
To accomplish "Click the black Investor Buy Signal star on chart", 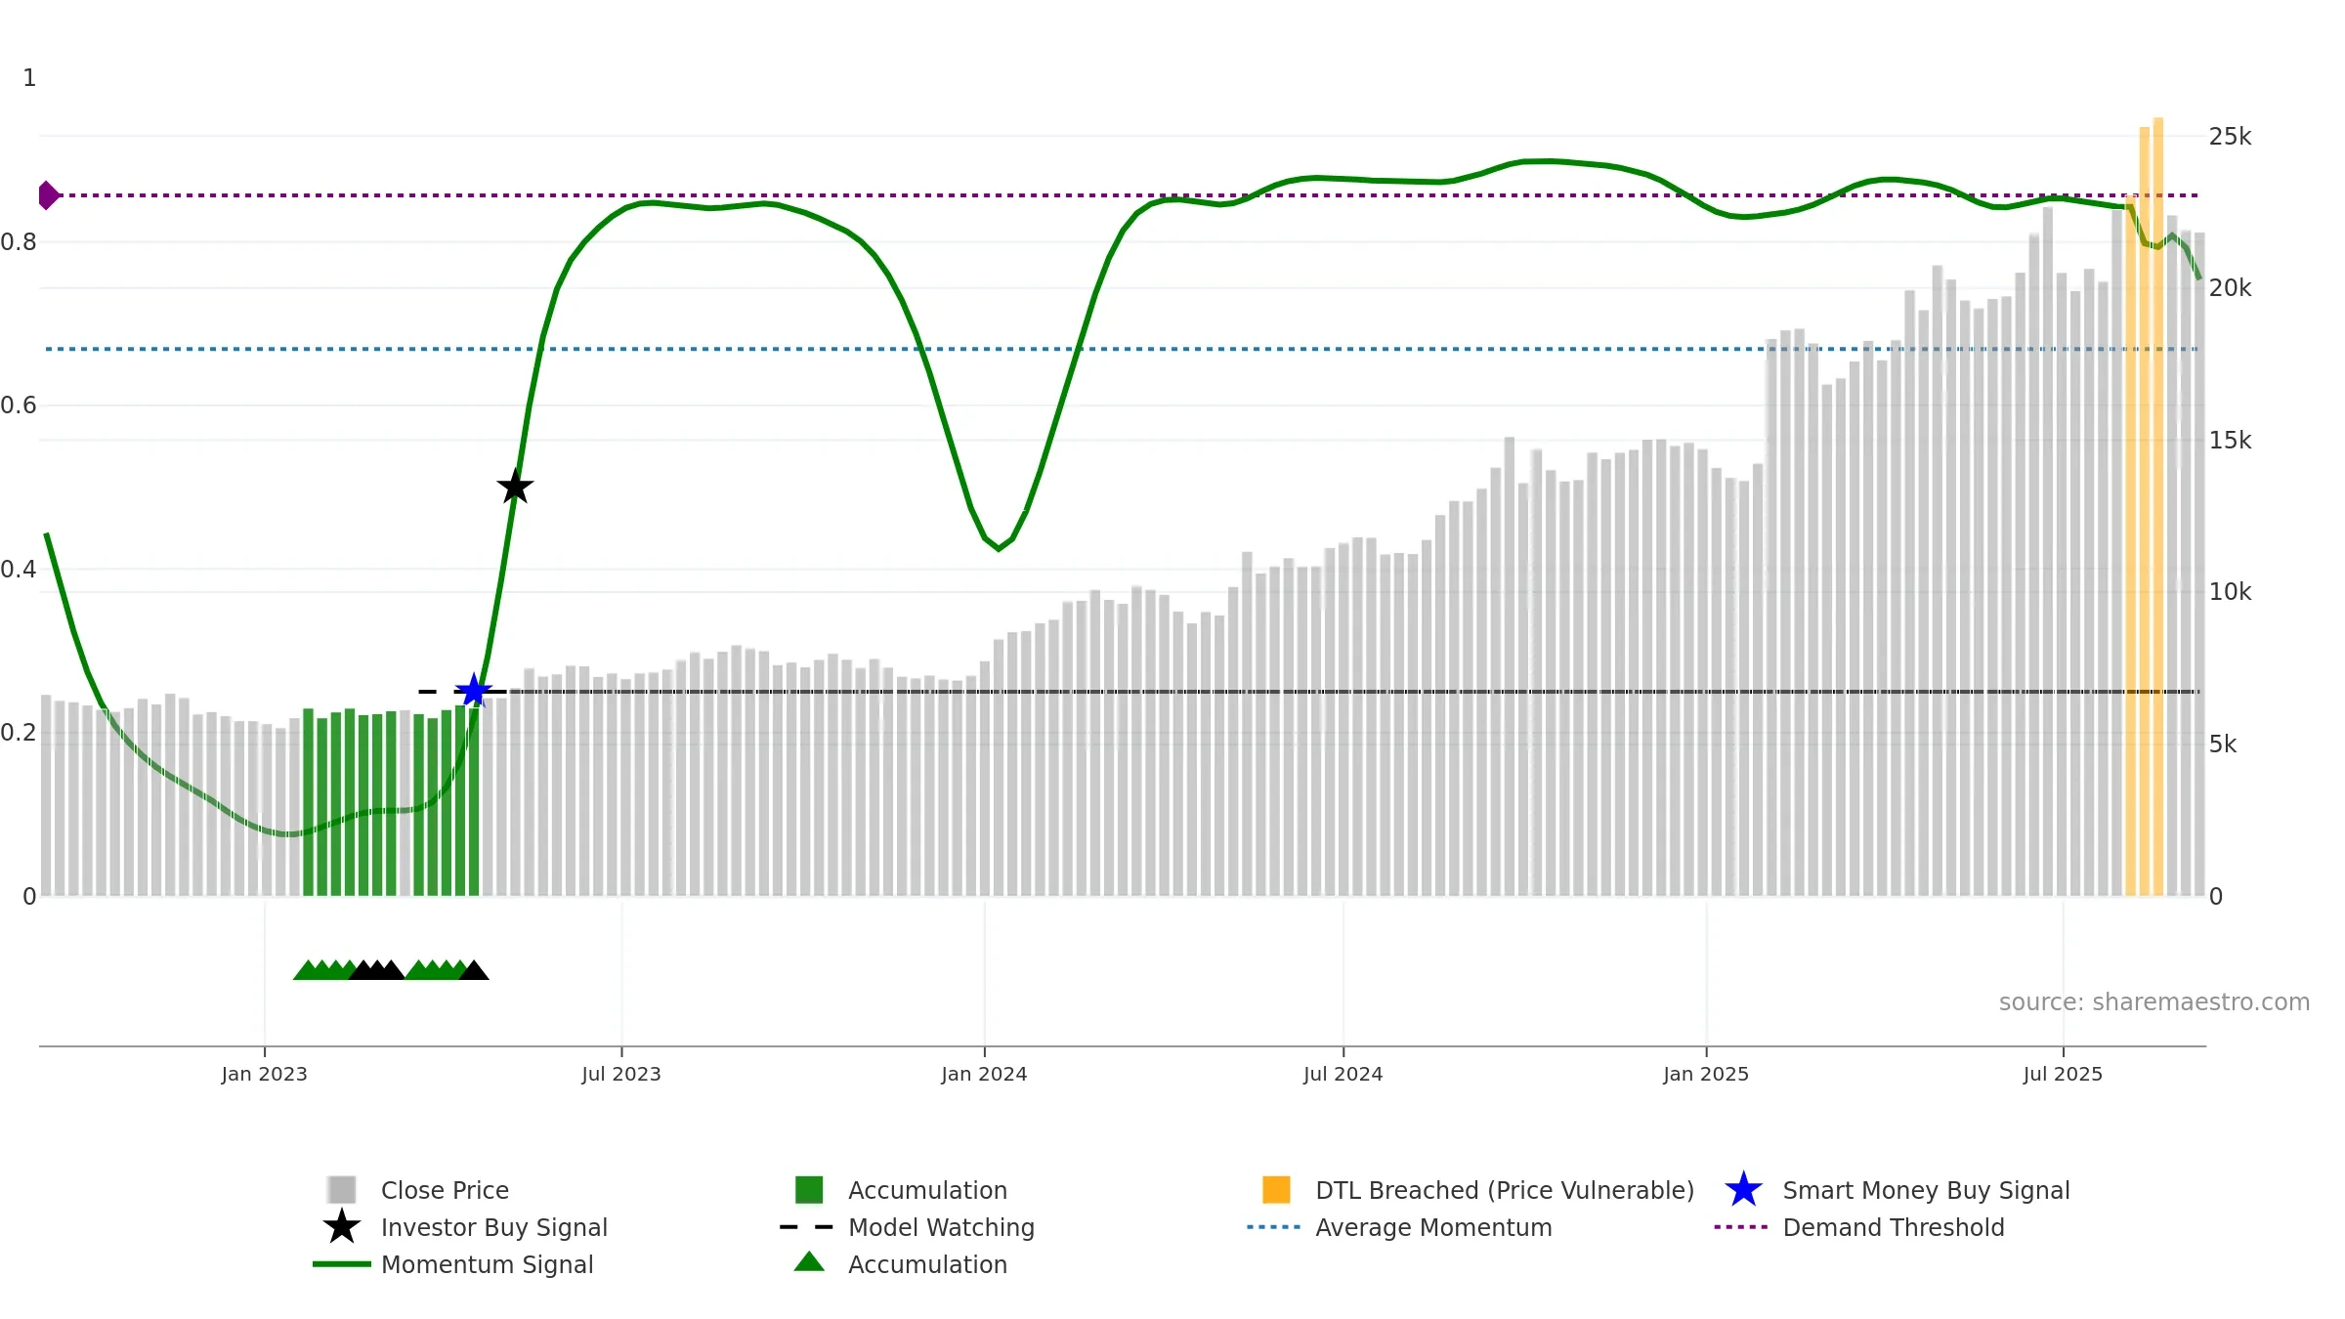I will click(515, 487).
